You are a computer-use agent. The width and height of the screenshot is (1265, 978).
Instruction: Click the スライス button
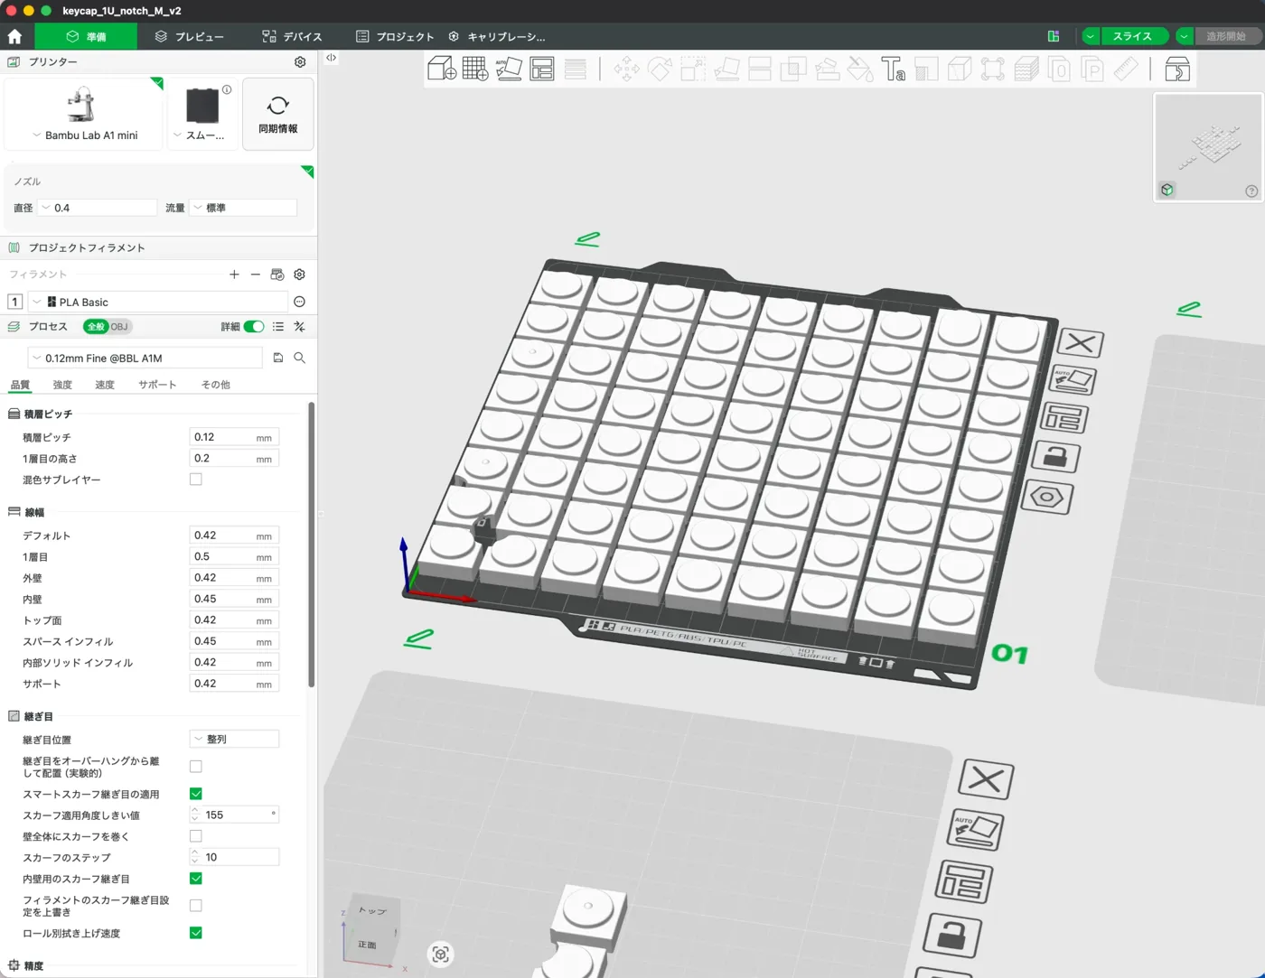point(1133,36)
